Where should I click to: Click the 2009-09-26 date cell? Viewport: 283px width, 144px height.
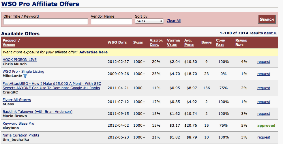[118, 74]
